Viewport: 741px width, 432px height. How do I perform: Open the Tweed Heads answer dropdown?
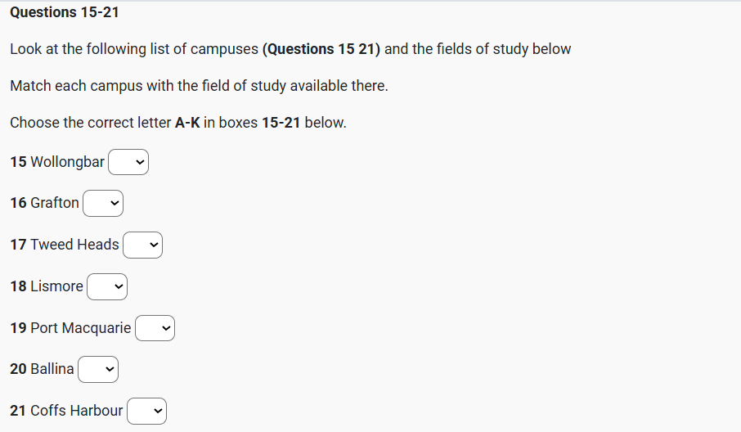coord(142,245)
